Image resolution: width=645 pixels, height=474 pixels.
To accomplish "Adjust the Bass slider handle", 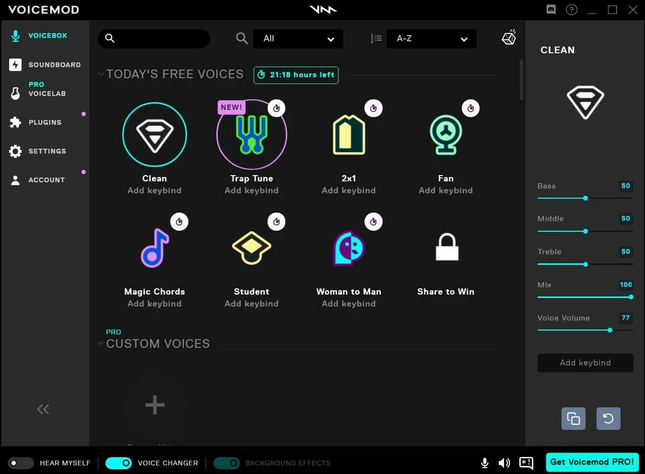I will tap(586, 198).
